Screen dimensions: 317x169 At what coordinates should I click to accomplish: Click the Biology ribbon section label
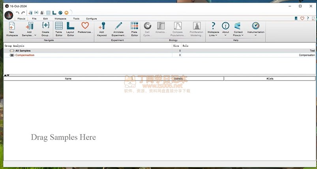click(173, 40)
